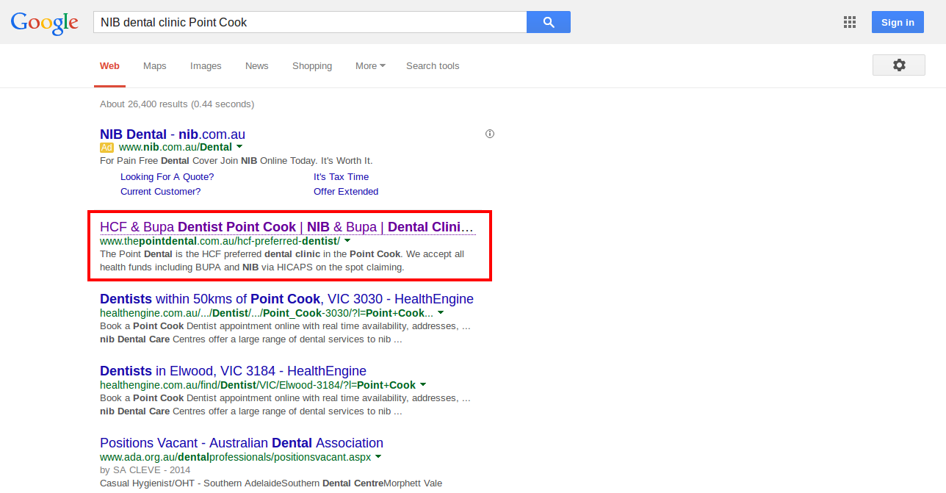Select the Web tab

109,66
